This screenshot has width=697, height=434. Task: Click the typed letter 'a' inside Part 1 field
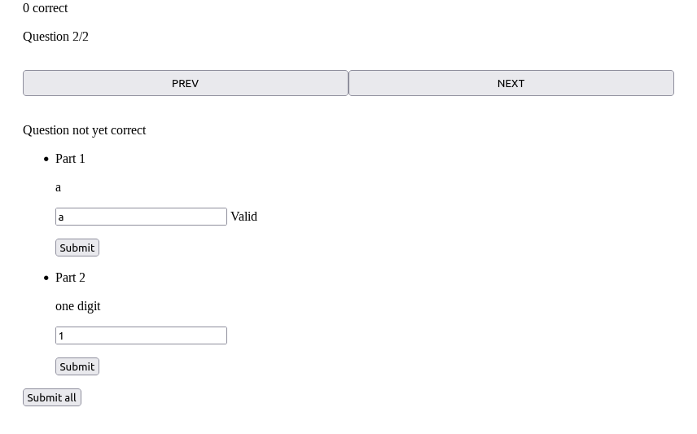pyautogui.click(x=61, y=217)
